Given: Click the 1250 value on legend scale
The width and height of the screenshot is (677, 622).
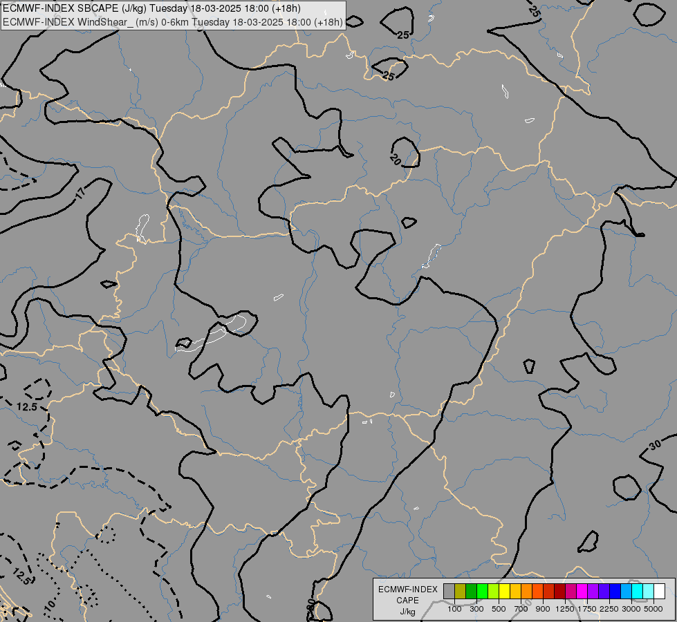Looking at the screenshot, I should tap(565, 609).
